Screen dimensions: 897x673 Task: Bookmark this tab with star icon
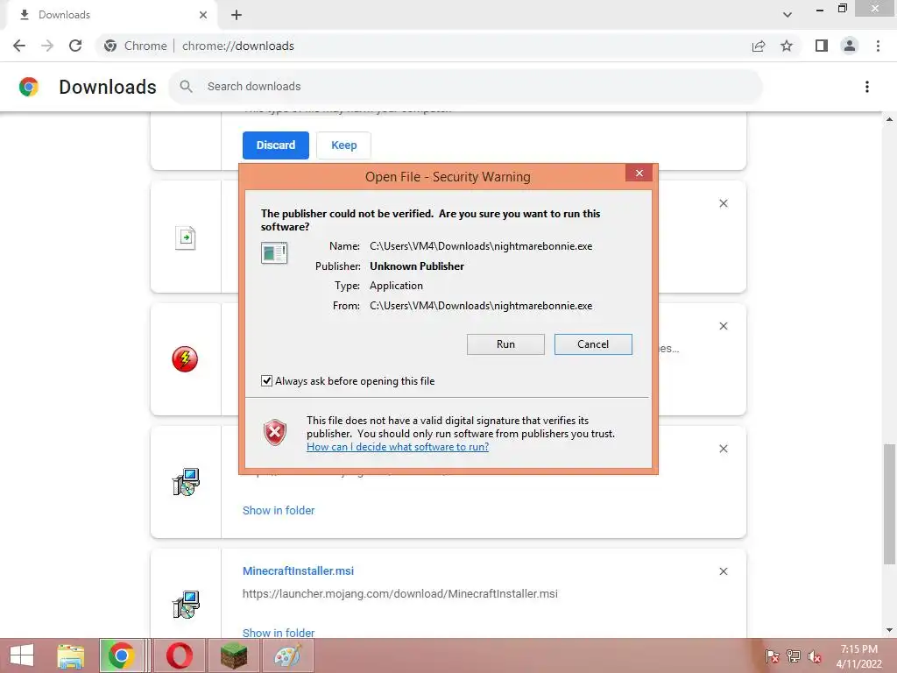(787, 46)
